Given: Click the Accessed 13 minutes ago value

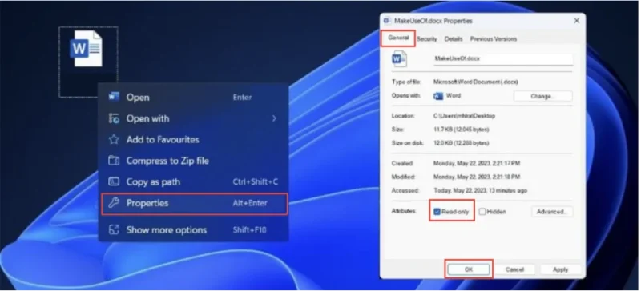Looking at the screenshot, I should pyautogui.click(x=480, y=190).
